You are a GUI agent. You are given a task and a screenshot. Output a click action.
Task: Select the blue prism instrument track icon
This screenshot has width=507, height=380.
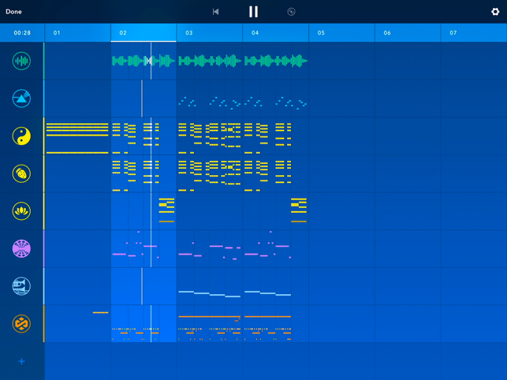(21, 99)
